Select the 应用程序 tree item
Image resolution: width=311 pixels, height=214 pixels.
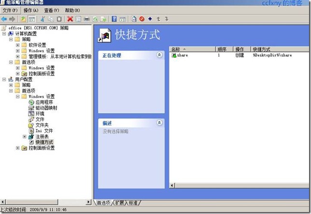[44, 102]
